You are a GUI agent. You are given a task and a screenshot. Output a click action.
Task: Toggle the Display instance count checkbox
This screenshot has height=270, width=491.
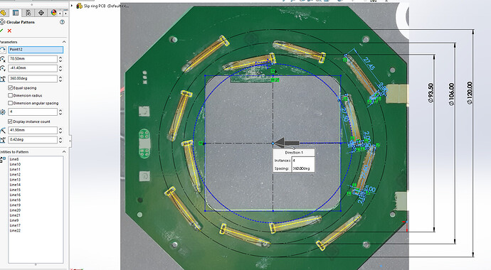tap(11, 121)
